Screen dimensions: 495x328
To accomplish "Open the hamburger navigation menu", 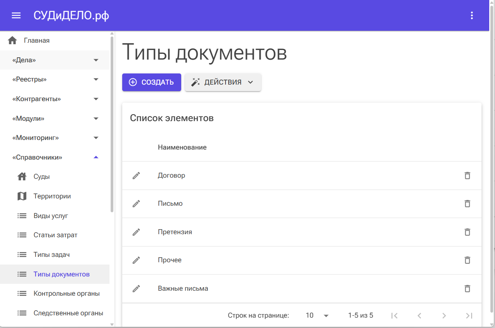I will coord(16,15).
